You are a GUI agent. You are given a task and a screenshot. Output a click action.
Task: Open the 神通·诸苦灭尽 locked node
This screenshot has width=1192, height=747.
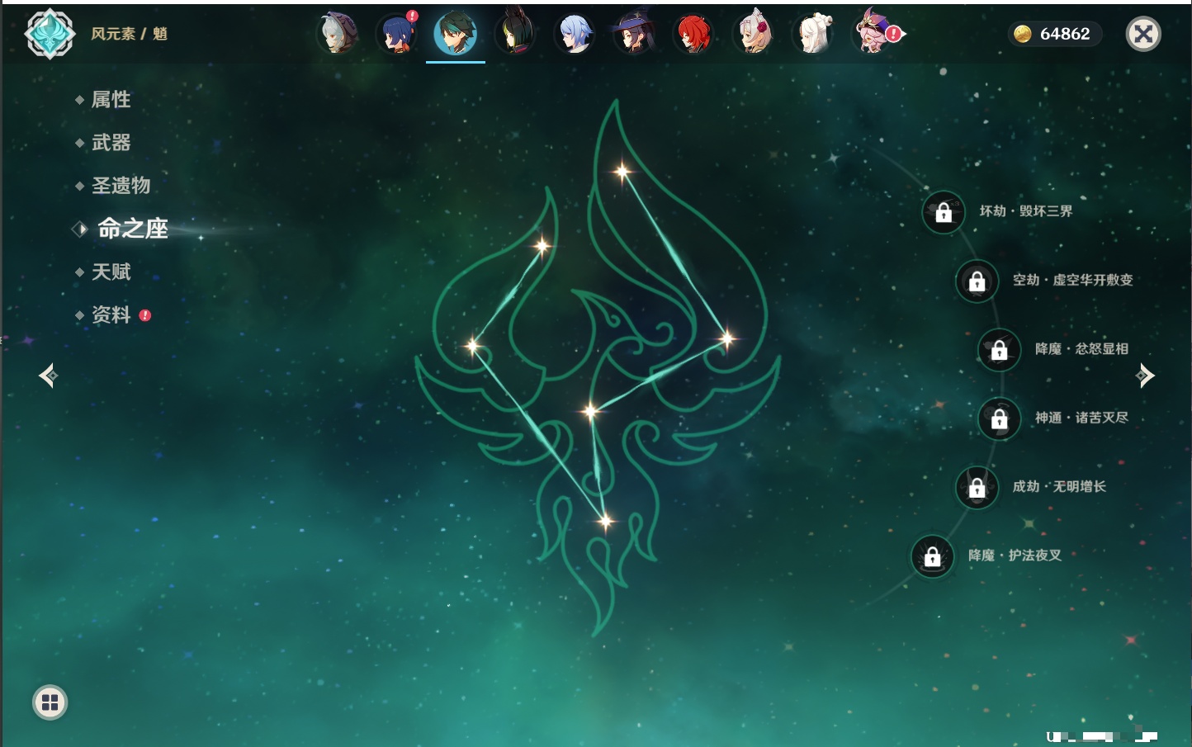point(999,419)
